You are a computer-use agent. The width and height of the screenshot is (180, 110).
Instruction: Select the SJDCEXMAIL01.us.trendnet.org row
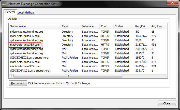[x=30, y=71]
